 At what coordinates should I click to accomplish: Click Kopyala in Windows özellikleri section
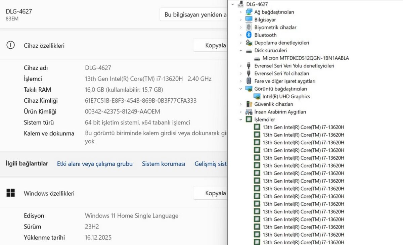[210, 193]
